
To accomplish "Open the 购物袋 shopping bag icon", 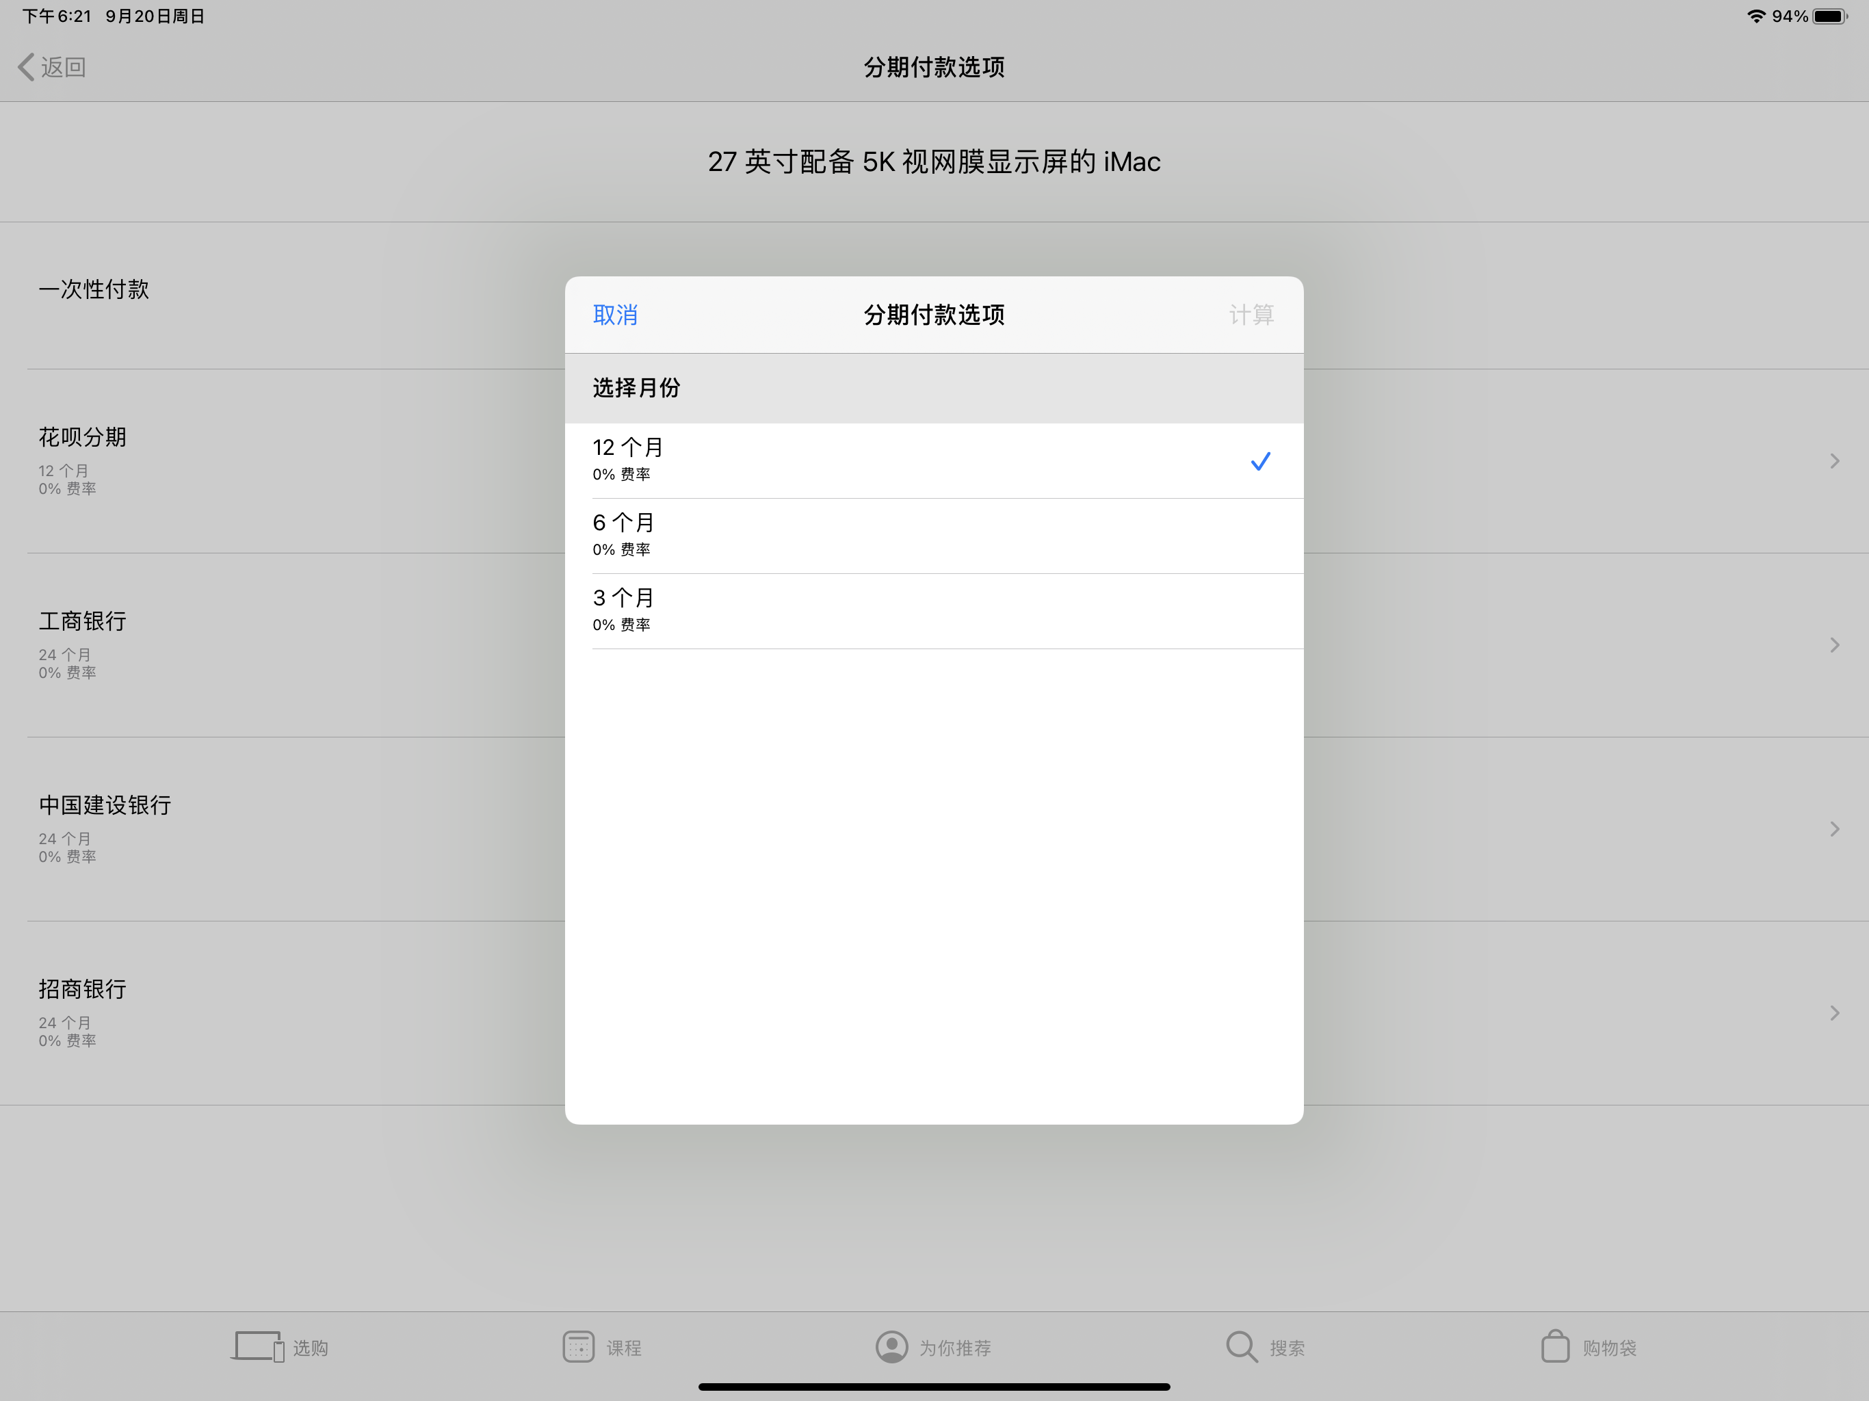I will [x=1555, y=1347].
